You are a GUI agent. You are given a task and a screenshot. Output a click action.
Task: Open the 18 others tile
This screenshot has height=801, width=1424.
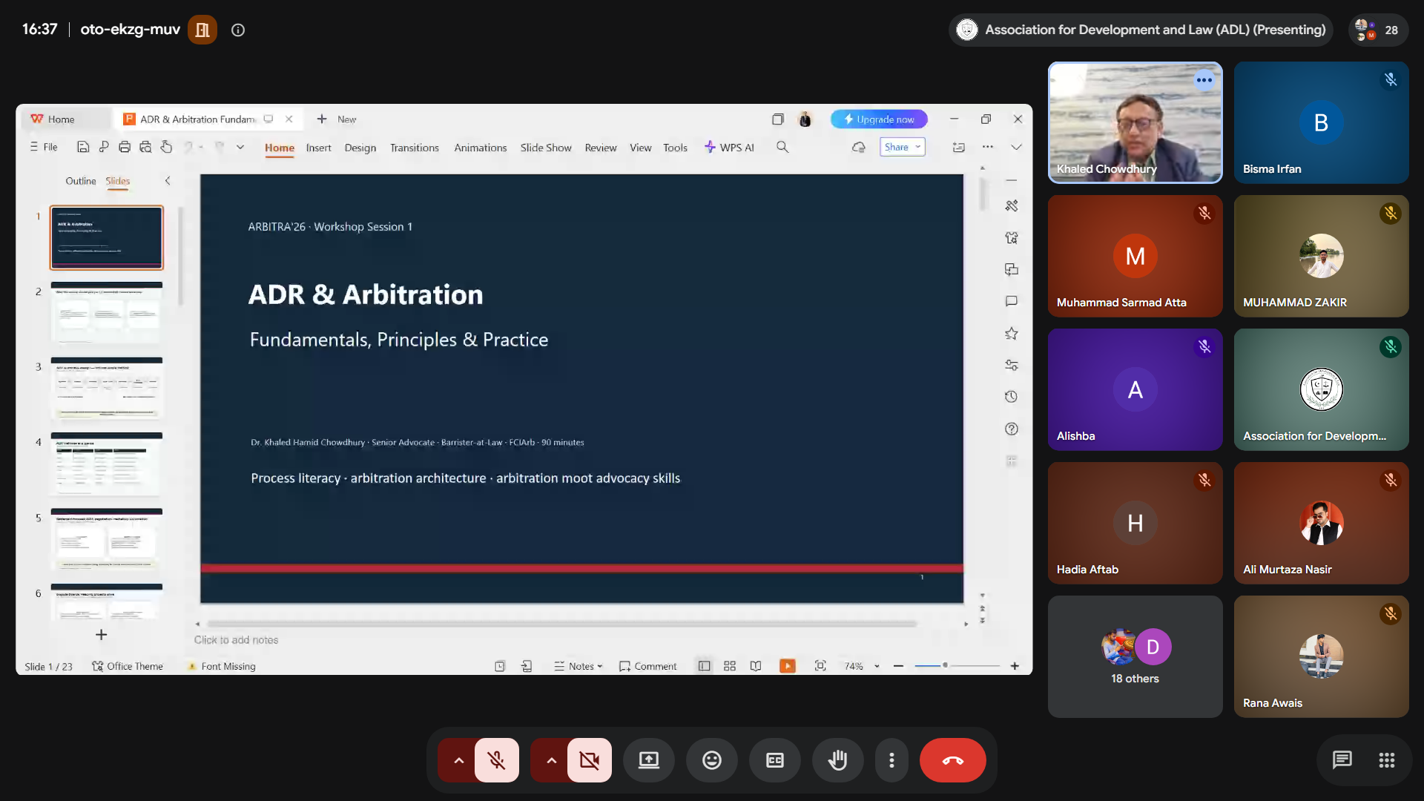click(x=1135, y=656)
